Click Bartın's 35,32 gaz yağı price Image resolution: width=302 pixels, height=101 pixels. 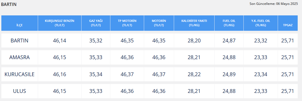point(96,41)
